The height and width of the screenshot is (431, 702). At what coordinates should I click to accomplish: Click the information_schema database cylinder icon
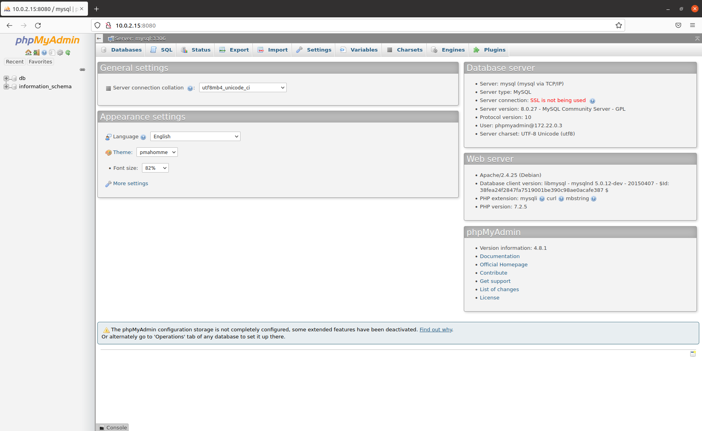14,87
